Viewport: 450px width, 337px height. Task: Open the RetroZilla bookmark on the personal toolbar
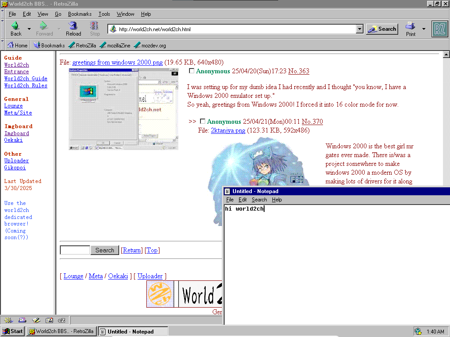(82, 45)
